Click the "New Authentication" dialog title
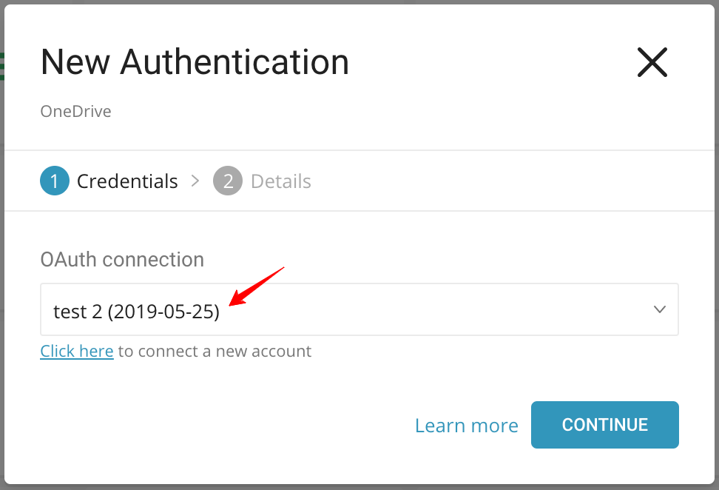This screenshot has width=719, height=490. pos(195,62)
